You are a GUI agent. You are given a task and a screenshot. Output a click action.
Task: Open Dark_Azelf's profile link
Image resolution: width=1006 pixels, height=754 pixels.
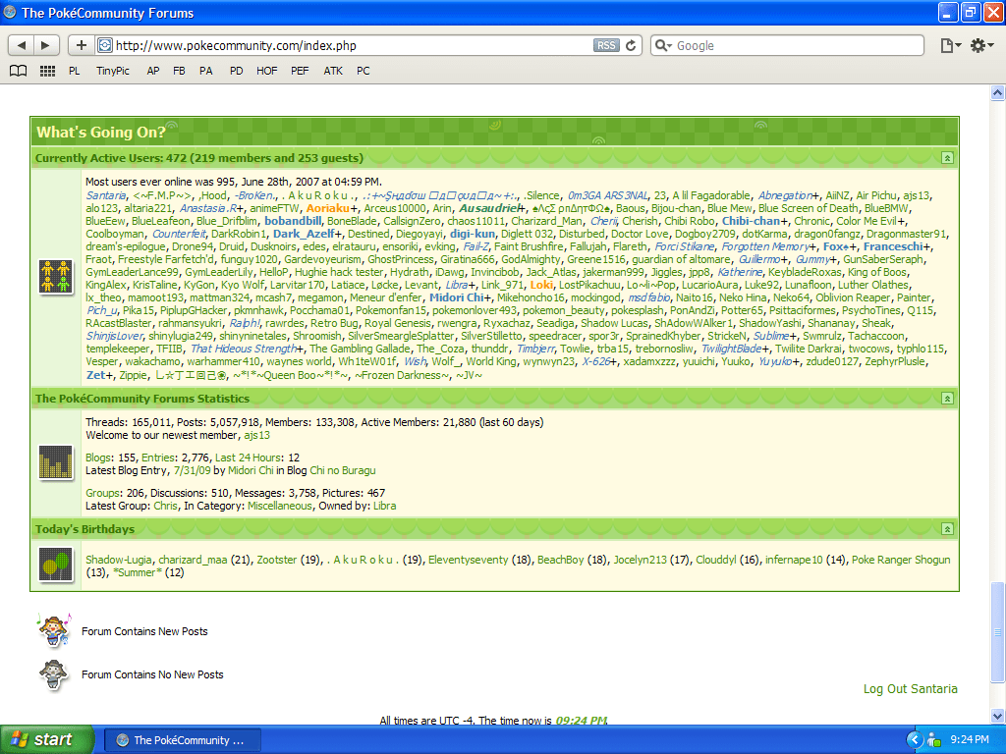tap(305, 234)
